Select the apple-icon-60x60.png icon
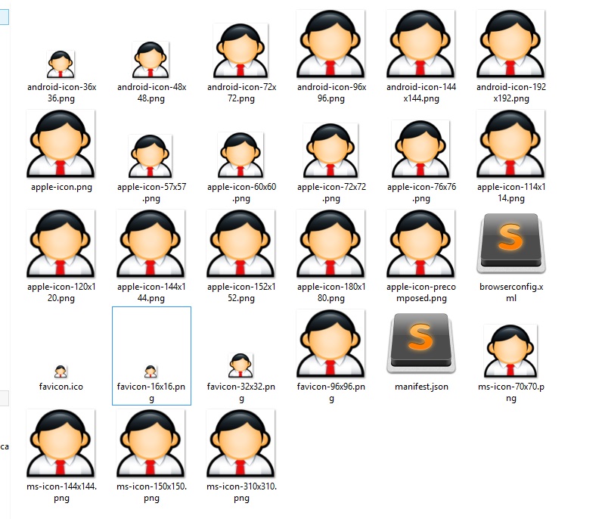Image resolution: width=605 pixels, height=519 pixels. coord(240,154)
